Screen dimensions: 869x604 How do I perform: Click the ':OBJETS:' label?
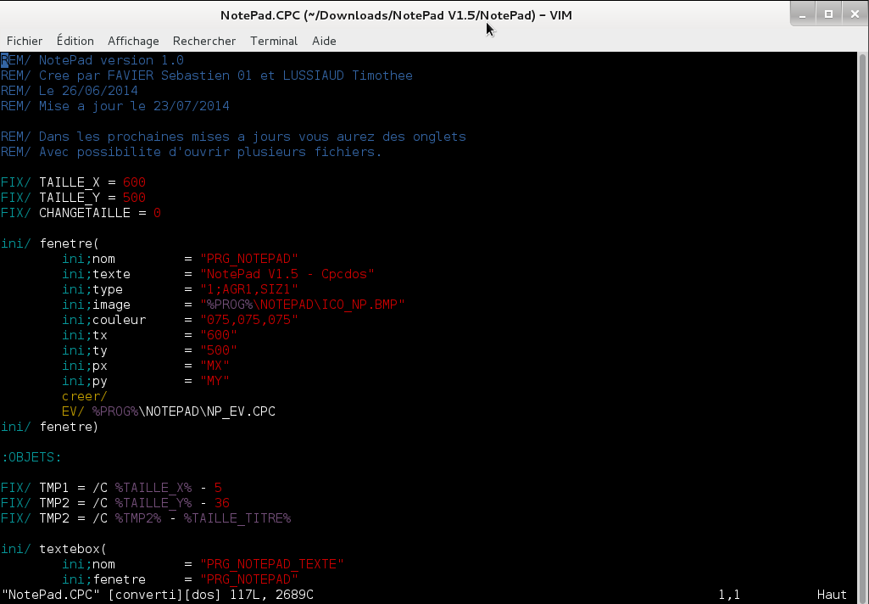pyautogui.click(x=31, y=457)
